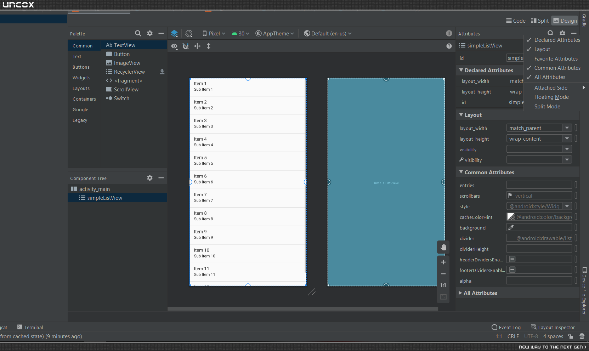Click the background eyedropper picker
Screen dimensions: 589x351
click(x=511, y=227)
